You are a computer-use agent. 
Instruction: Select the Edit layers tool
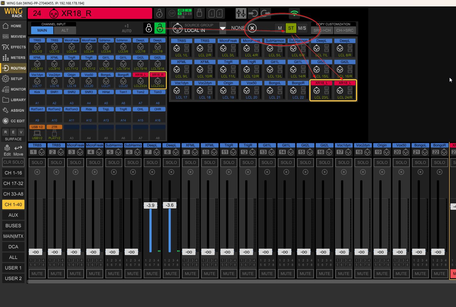tap(7, 150)
